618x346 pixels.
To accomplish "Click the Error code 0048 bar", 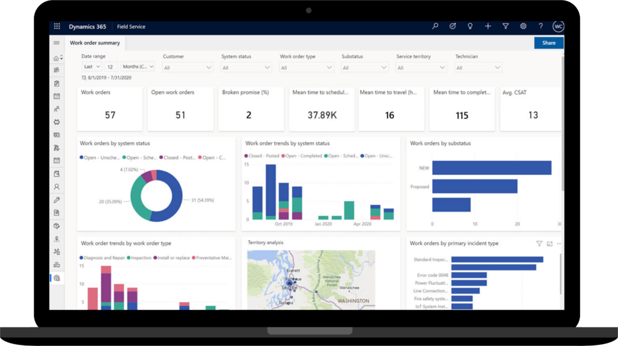I will click(469, 275).
